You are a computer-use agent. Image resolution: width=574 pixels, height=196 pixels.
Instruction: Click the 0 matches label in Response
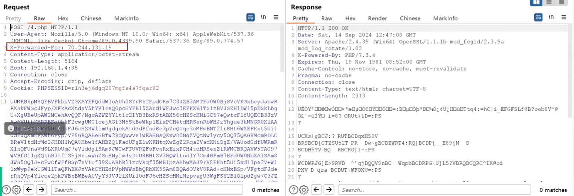(553, 190)
